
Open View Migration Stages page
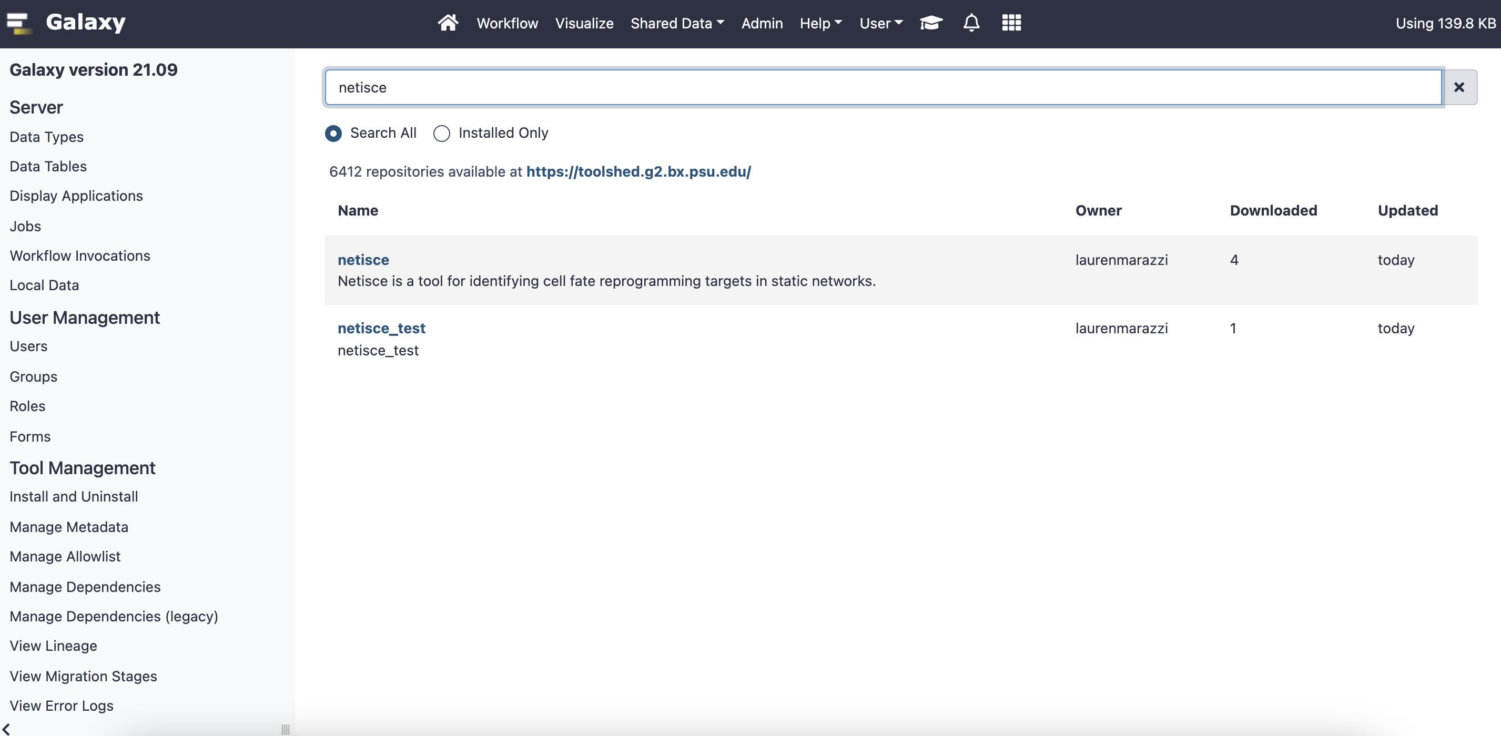click(83, 677)
